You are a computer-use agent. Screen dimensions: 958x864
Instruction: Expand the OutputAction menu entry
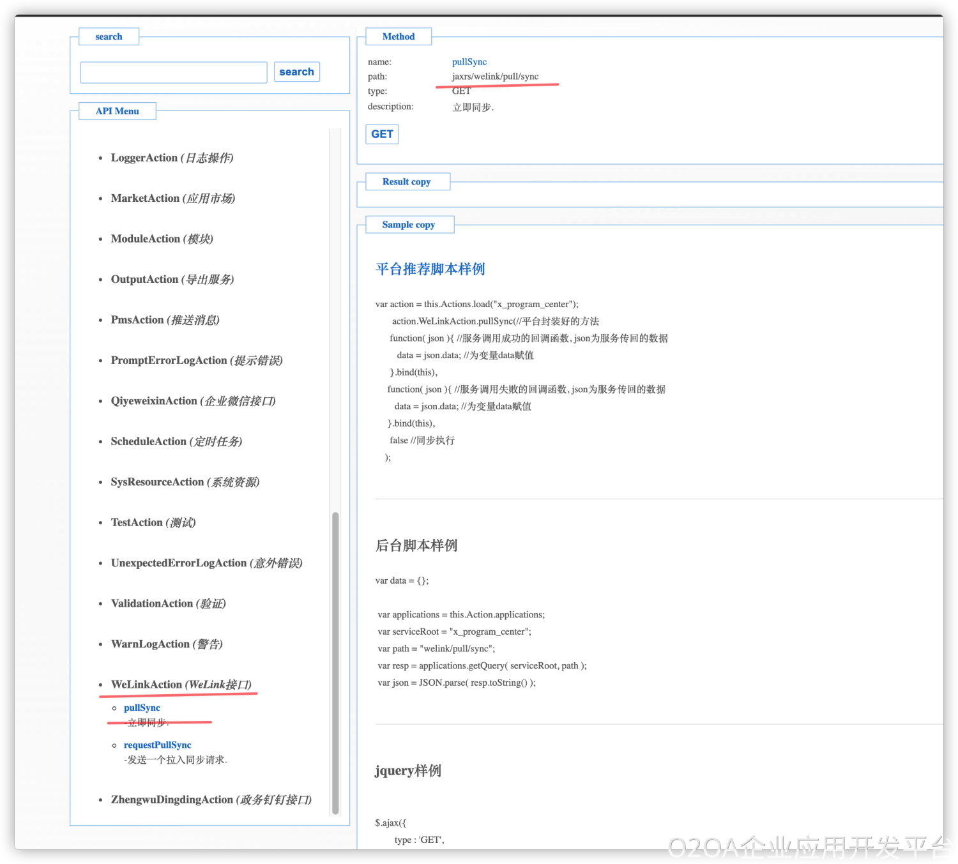tap(172, 280)
